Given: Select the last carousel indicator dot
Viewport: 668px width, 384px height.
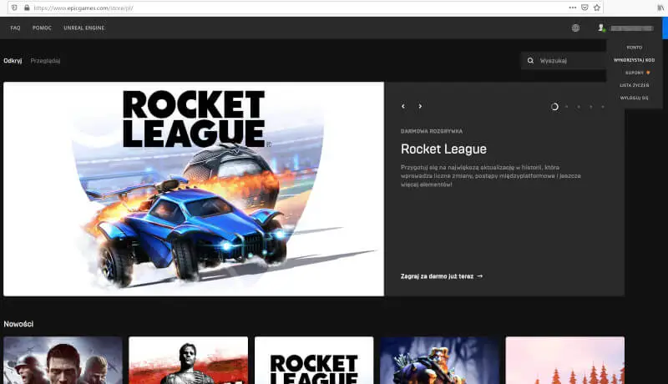Looking at the screenshot, I should coord(603,107).
